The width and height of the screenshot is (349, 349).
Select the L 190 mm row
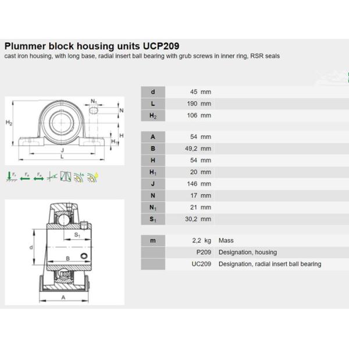[x=243, y=104]
